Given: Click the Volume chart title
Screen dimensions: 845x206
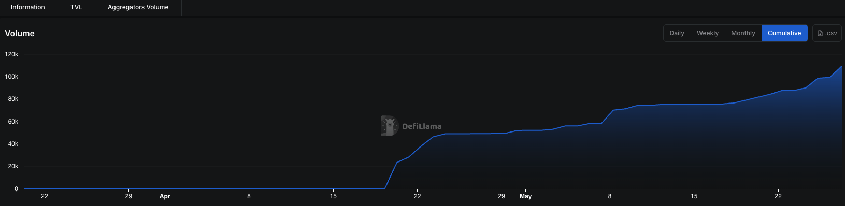Looking at the screenshot, I should (x=20, y=33).
